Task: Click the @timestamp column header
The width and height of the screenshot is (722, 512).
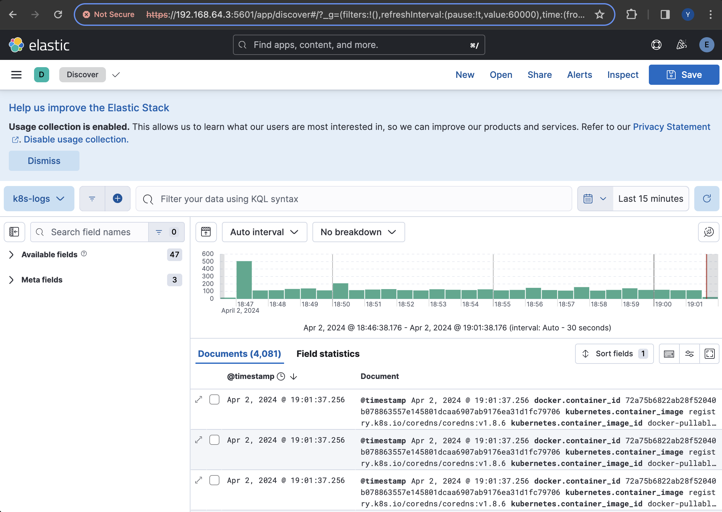Action: click(251, 376)
